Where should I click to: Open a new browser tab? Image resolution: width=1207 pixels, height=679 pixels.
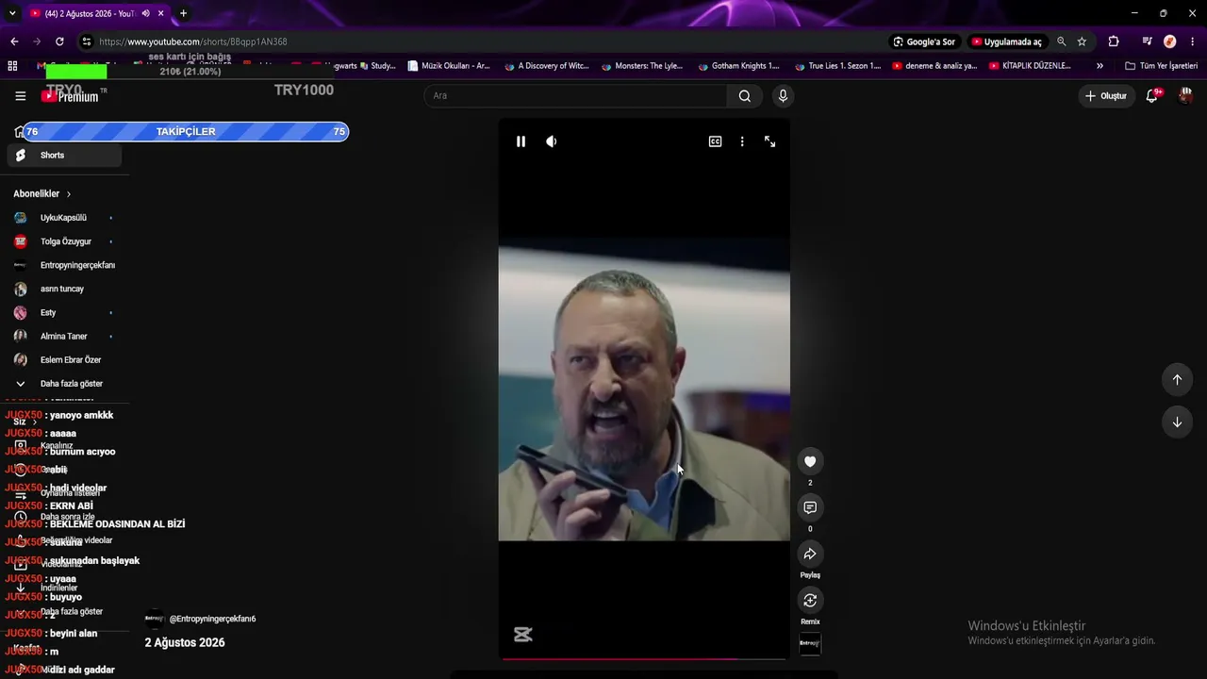183,13
